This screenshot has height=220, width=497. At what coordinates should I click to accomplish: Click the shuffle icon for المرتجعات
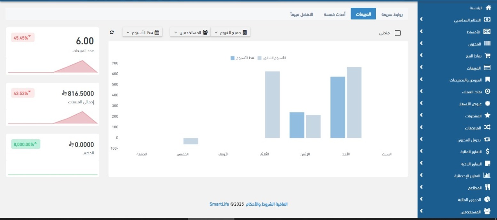(487, 127)
